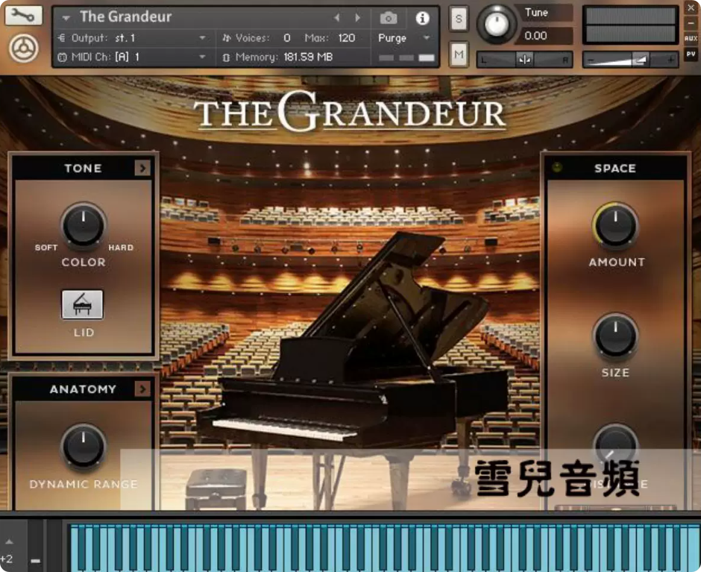The height and width of the screenshot is (572, 701).
Task: Select next instrument with right arrow
Action: (357, 17)
